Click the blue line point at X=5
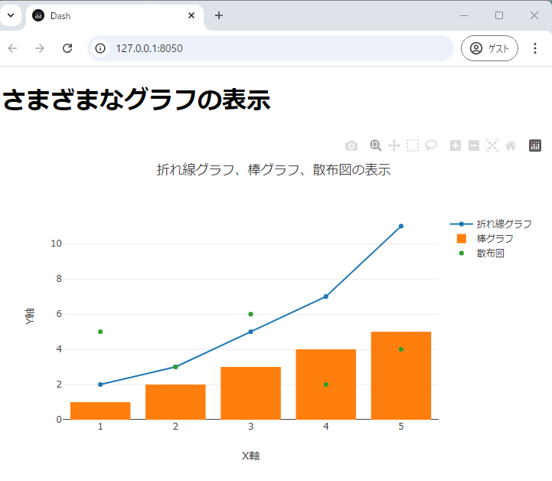The height and width of the screenshot is (481, 552). 401,226
